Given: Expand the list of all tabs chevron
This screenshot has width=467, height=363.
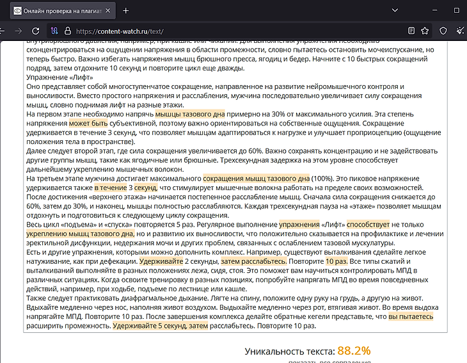Looking at the screenshot, I should click(395, 10).
